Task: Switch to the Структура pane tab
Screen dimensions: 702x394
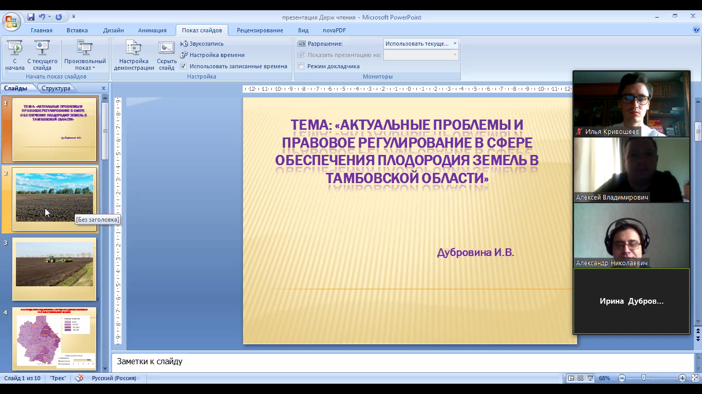Action: click(56, 88)
